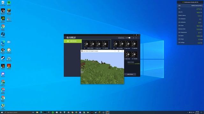Viewport: 204px width, 114px height.
Task: Click the GPU Clock row in overlay
Action: click(190, 26)
